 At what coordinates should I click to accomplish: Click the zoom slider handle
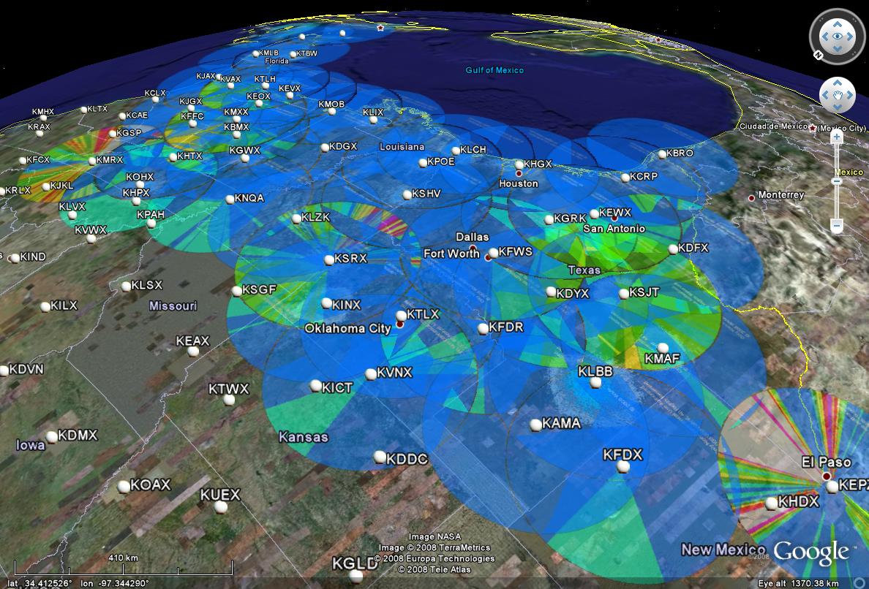point(838,180)
